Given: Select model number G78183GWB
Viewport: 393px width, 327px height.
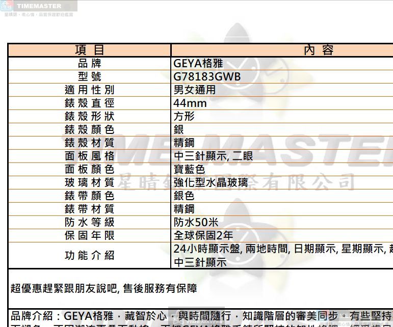Looking at the screenshot, I should [x=207, y=76].
